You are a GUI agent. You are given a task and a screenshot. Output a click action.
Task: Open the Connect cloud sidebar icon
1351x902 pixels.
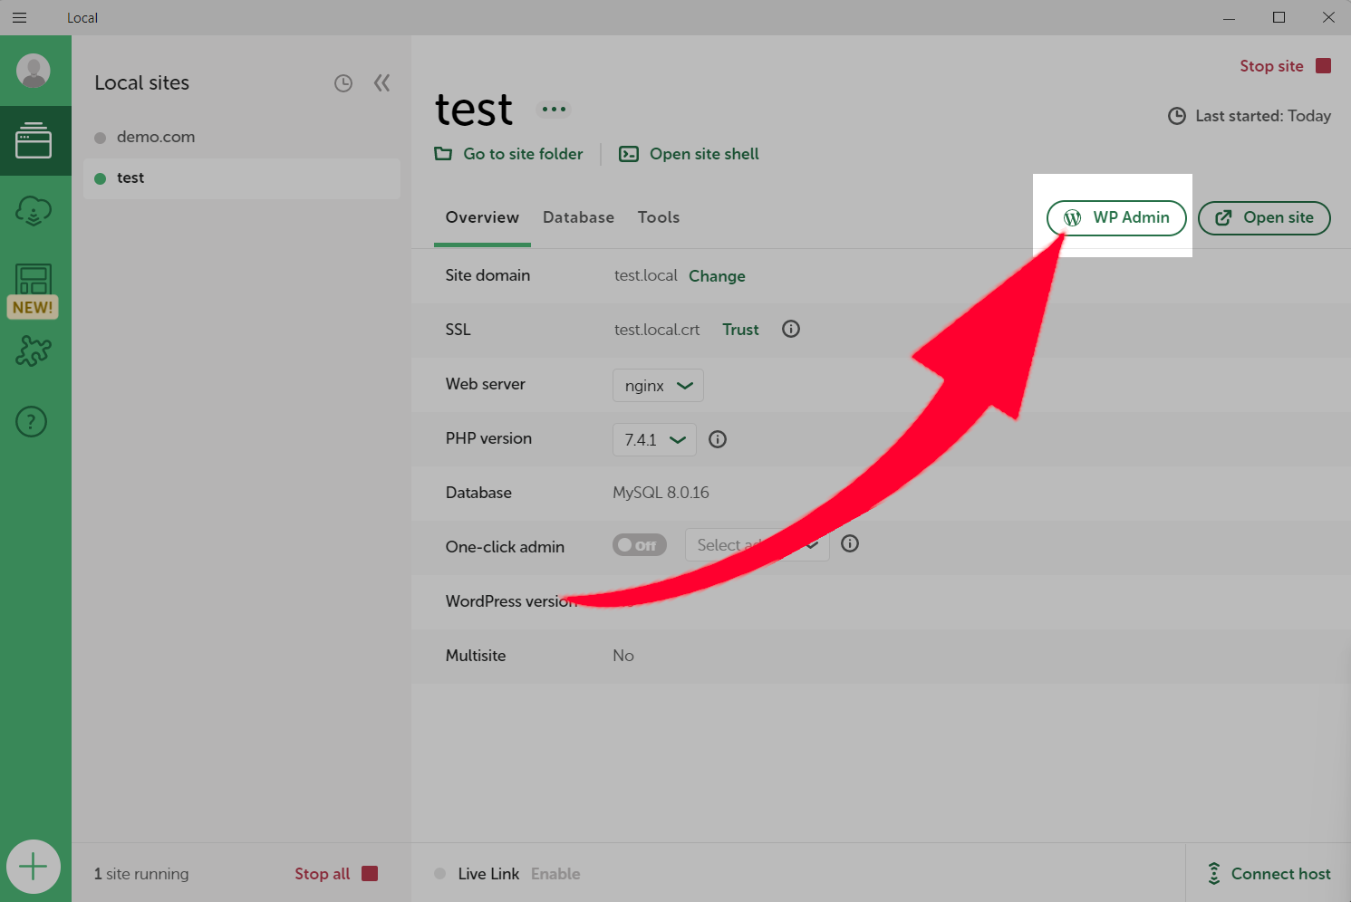34,211
